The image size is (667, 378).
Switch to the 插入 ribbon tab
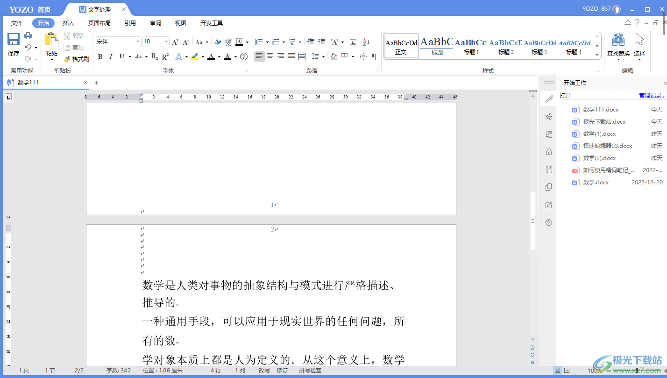coord(69,23)
